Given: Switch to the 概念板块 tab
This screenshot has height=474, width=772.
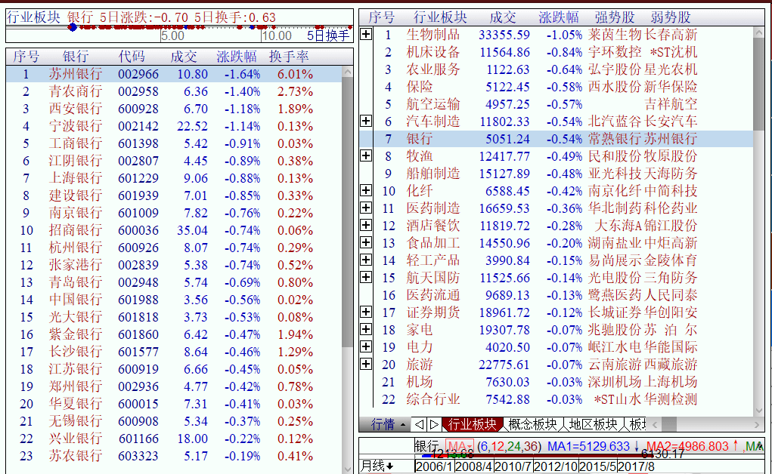Looking at the screenshot, I should coord(533,424).
